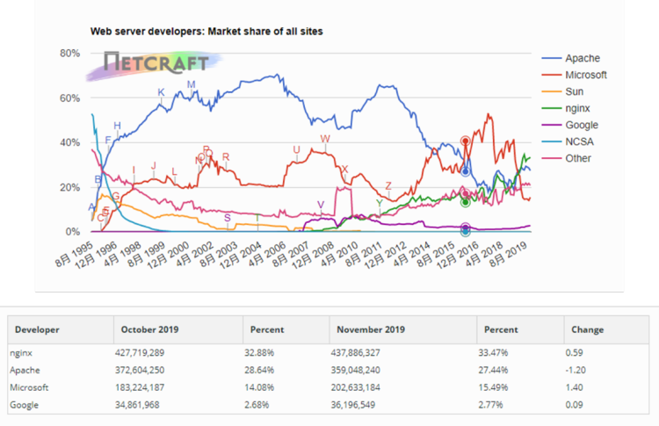Image resolution: width=659 pixels, height=426 pixels.
Task: Click the blue Apache data point marker
Action: 465,171
